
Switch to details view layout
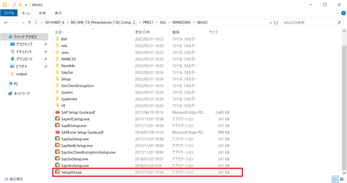[x=335, y=179]
